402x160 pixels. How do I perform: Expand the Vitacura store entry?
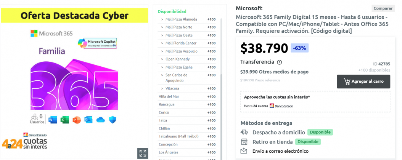click(x=187, y=88)
